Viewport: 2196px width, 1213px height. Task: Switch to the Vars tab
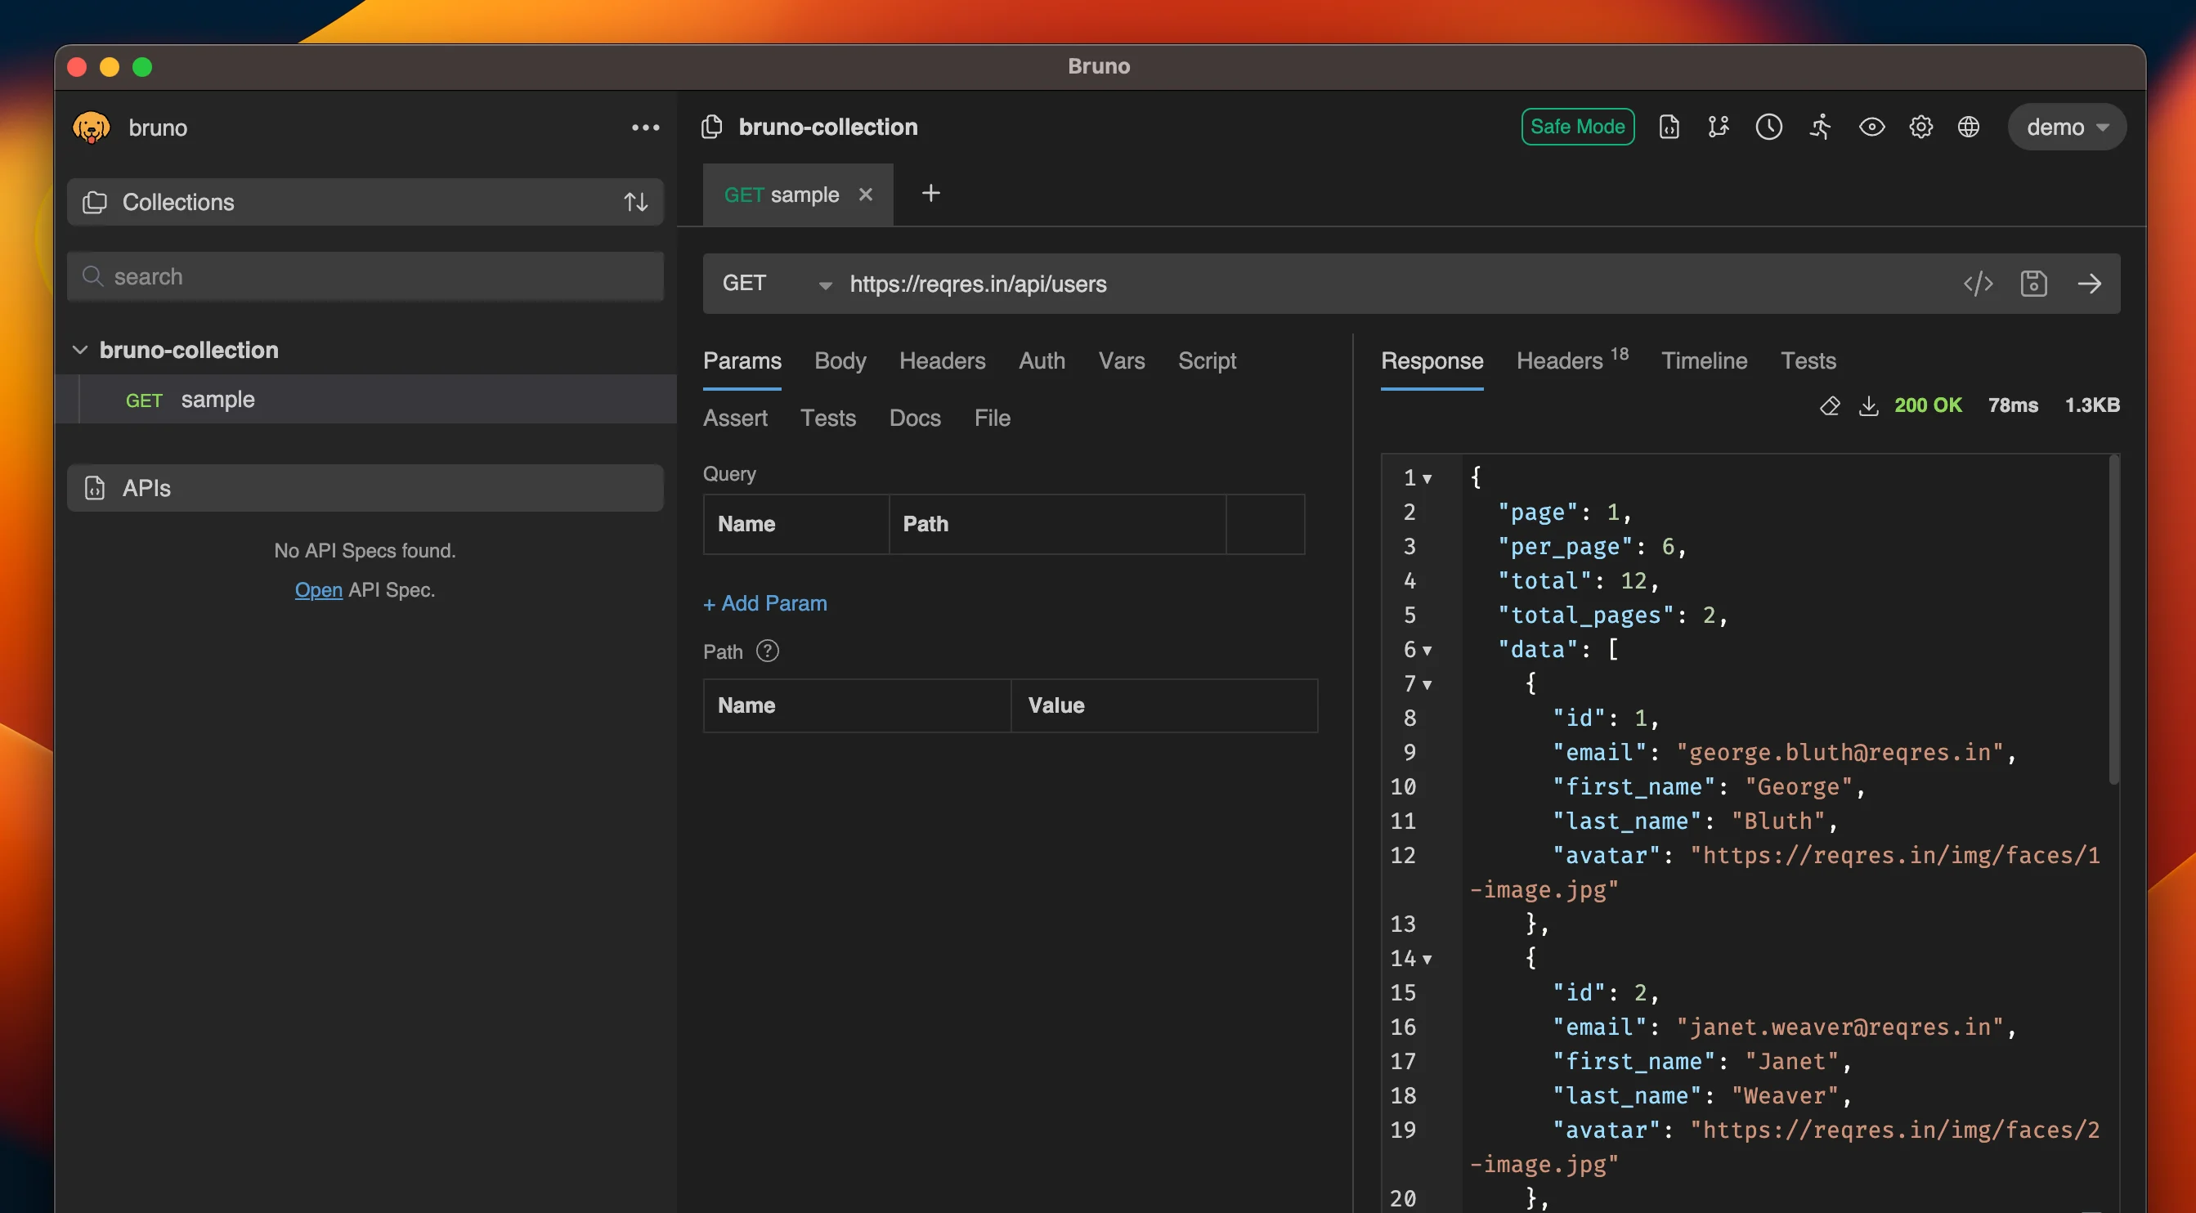pyautogui.click(x=1121, y=360)
